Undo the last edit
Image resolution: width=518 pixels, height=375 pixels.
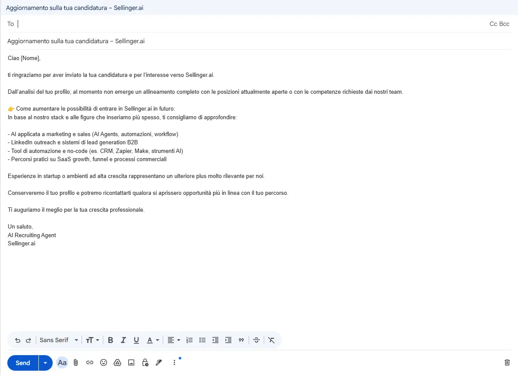[17, 340]
